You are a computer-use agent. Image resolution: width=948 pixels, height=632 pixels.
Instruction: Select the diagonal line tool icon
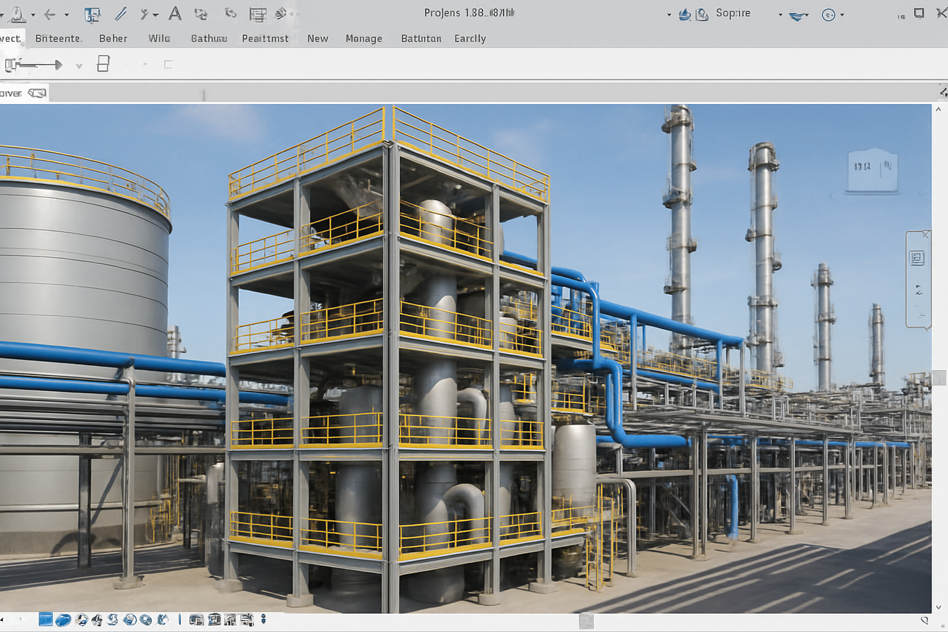pyautogui.click(x=121, y=14)
